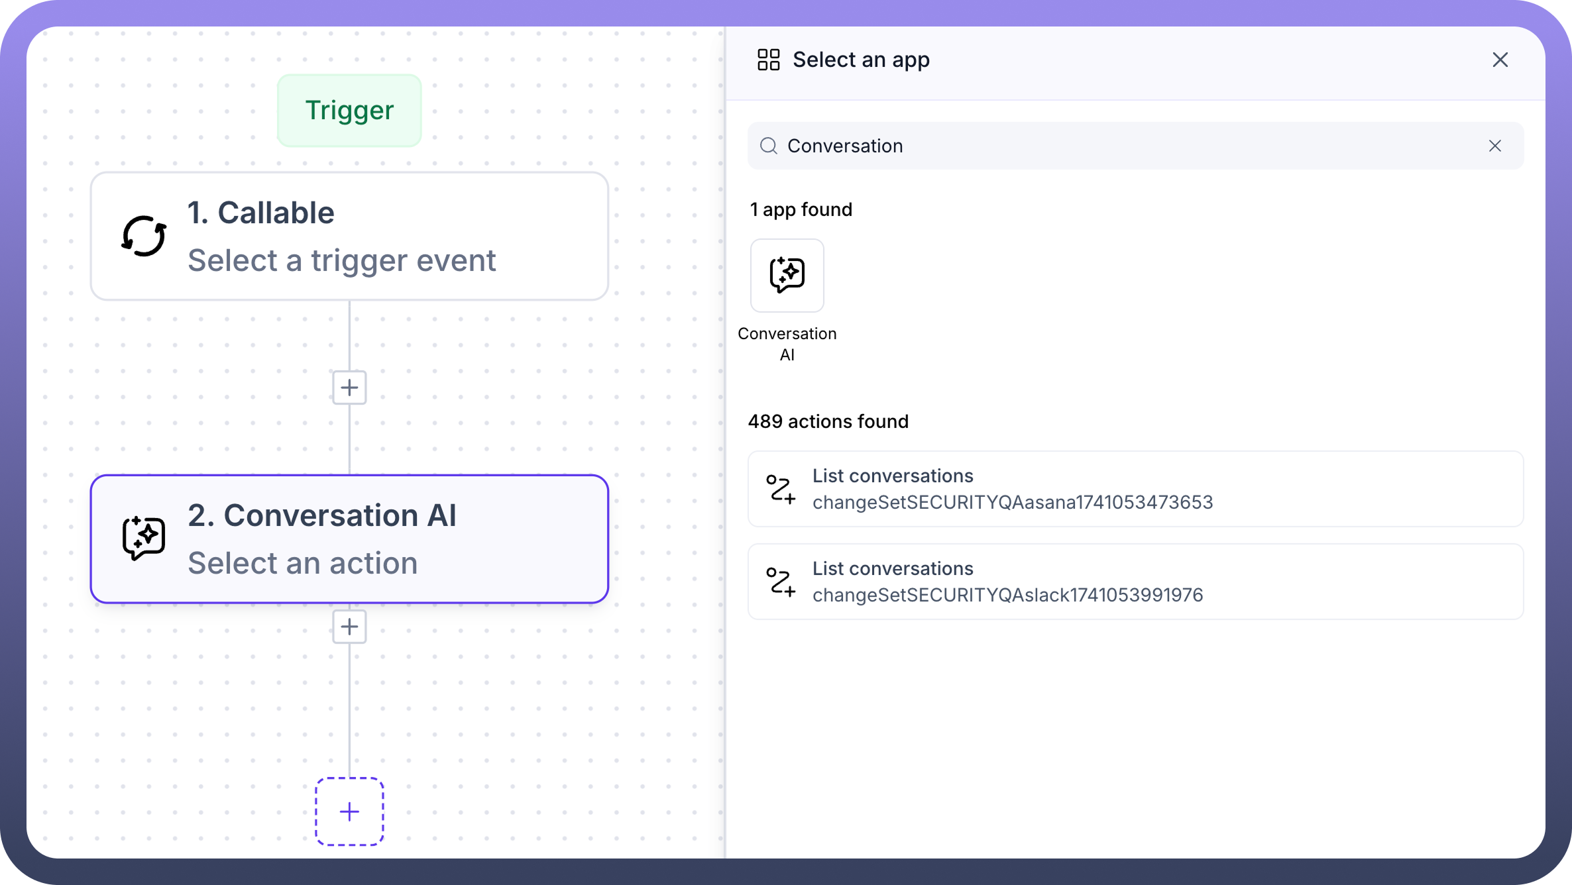Screen dimensions: 1572x885
Task: Click the grid icon beside Select an app
Action: pos(768,60)
